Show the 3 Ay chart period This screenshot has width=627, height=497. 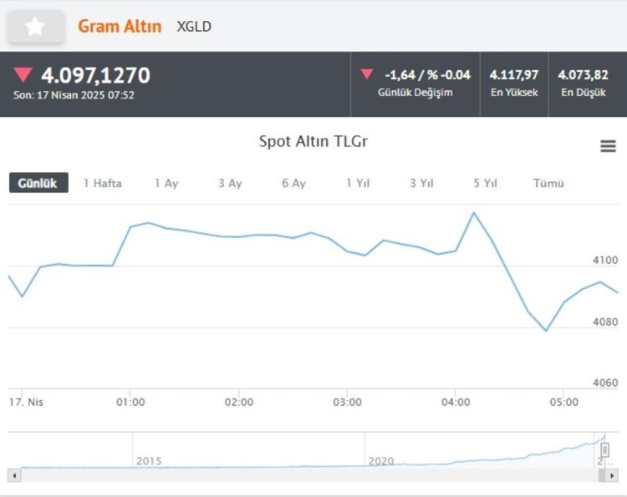point(230,183)
